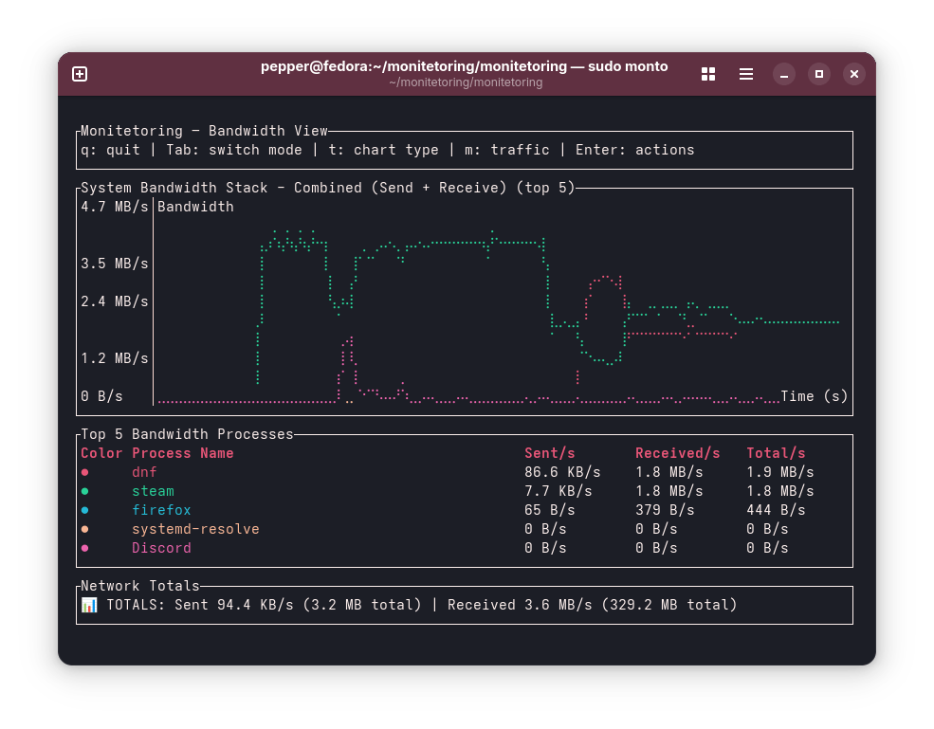Click the 'q: quit' shortcut hint
This screenshot has width=934, height=729.
tap(110, 150)
